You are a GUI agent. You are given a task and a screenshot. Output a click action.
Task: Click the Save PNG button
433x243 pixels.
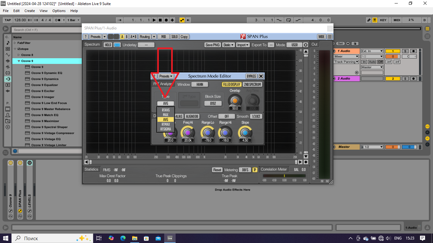pos(213,45)
